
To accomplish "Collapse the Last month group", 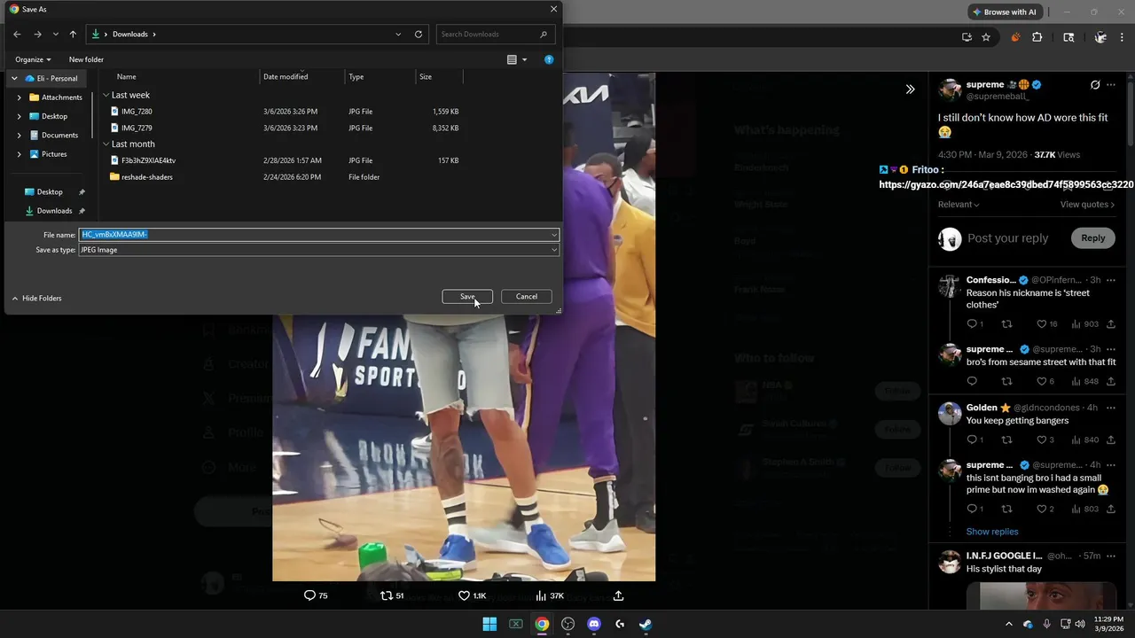I will 106,144.
